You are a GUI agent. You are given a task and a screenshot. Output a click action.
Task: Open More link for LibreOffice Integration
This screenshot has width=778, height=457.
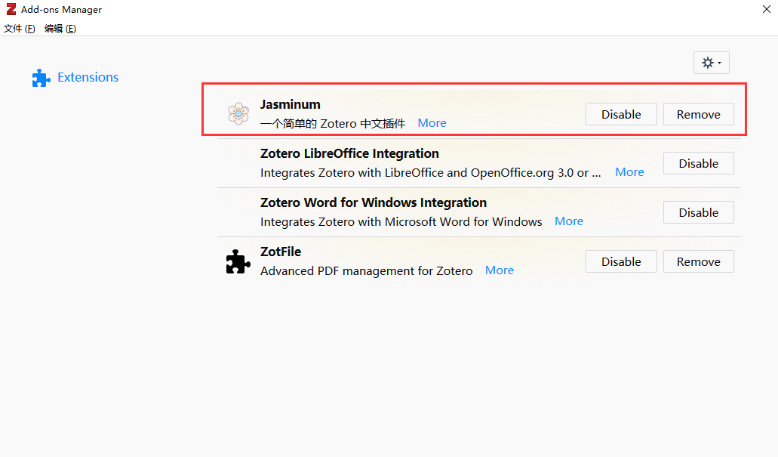[x=629, y=172]
